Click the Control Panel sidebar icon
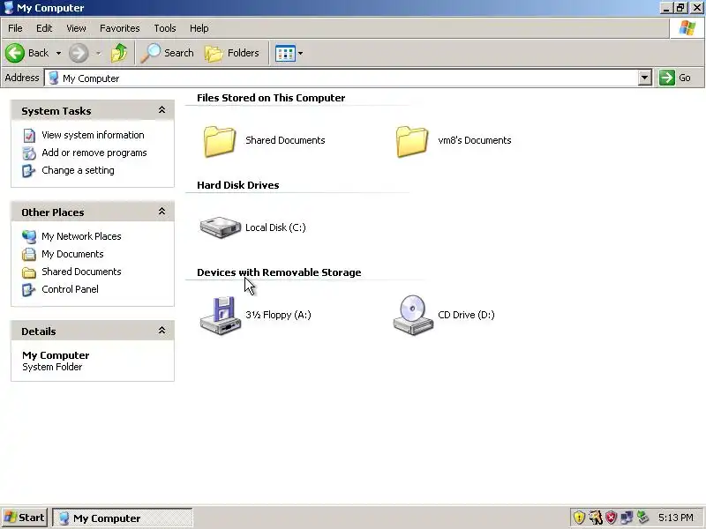 pyautogui.click(x=29, y=290)
